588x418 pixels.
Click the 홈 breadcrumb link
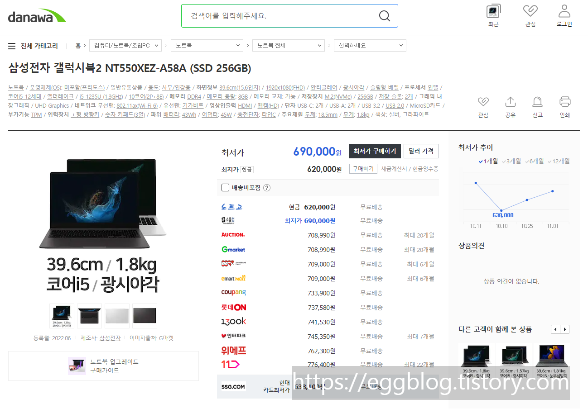pyautogui.click(x=78, y=46)
